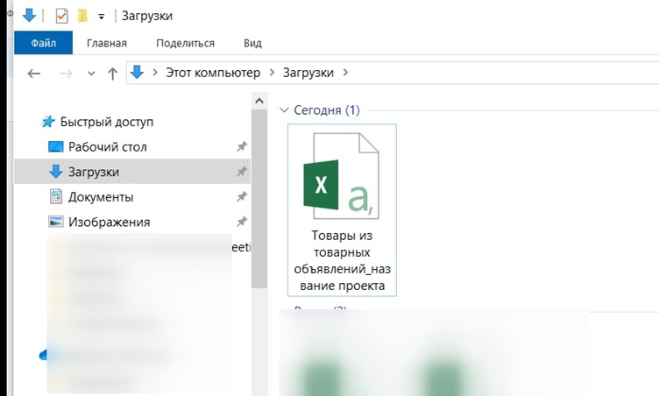Open Изображения in the navigation pane

[109, 223]
